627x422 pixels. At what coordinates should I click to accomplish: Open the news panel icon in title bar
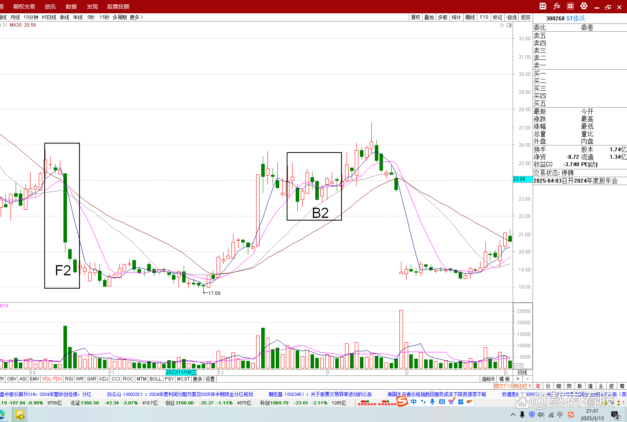click(x=543, y=6)
